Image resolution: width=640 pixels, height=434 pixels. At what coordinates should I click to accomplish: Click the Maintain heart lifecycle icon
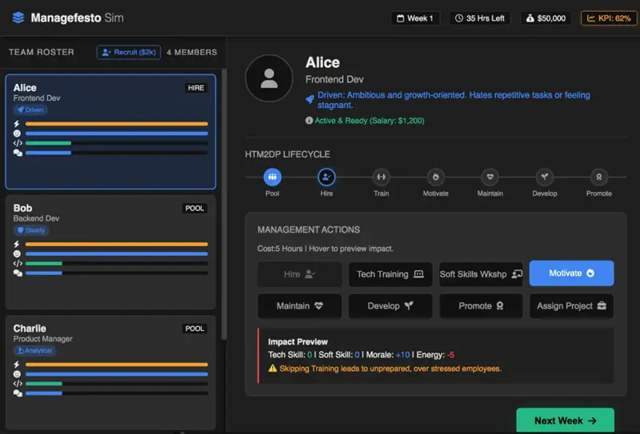pos(490,177)
